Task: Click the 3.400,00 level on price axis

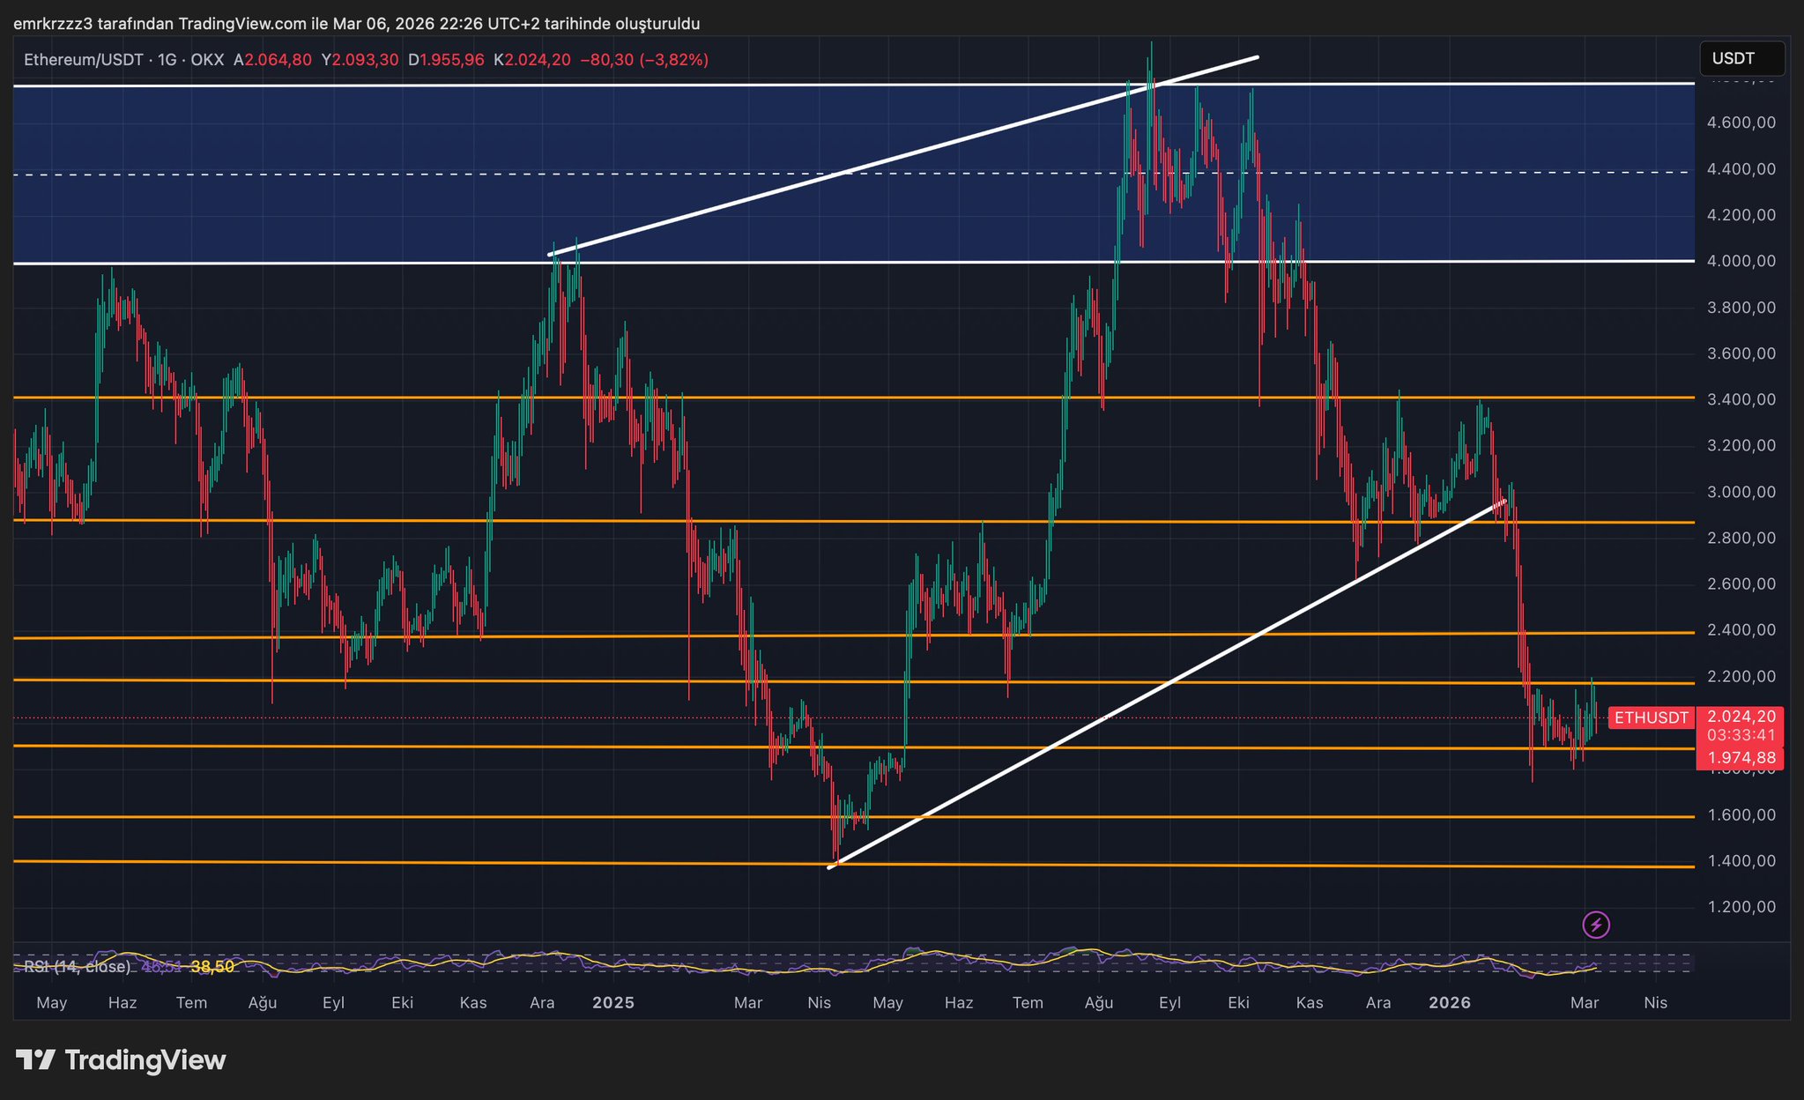Action: pyautogui.click(x=1741, y=400)
